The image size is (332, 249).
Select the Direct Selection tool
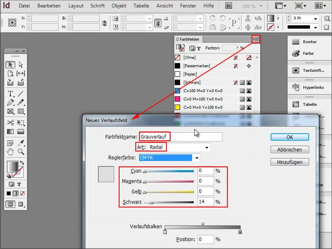point(21,64)
